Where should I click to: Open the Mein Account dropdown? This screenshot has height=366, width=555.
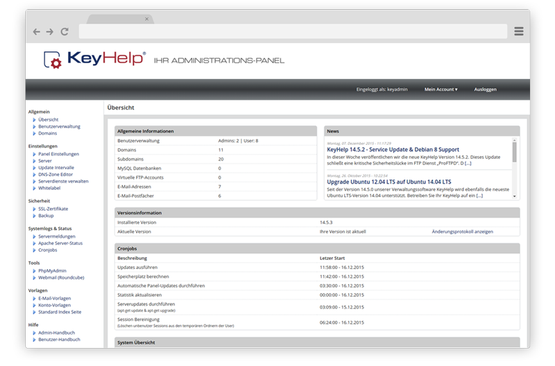[441, 89]
